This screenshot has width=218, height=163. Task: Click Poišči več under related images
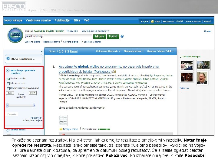pos(184,88)
